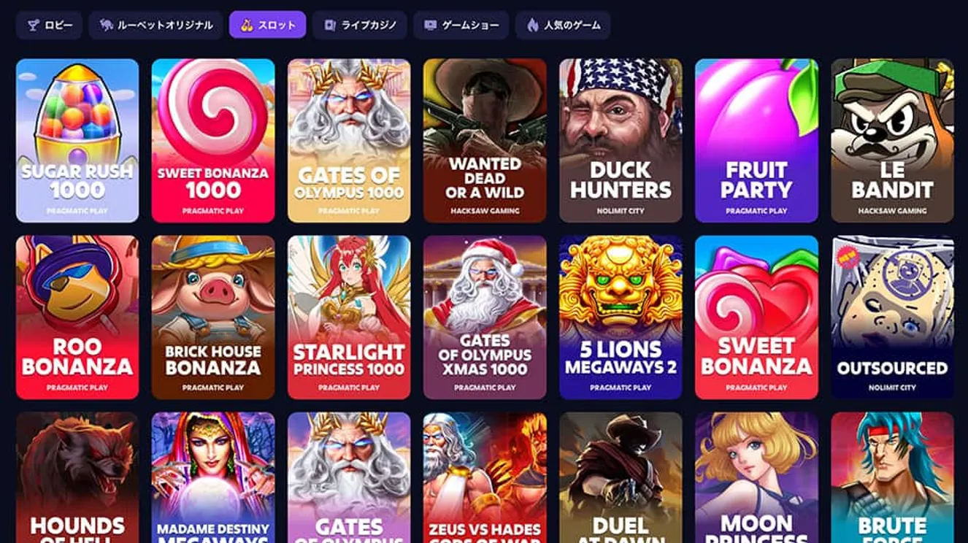Launch Sweet Bonanza 1000 slot
968x543 pixels.
pos(213,141)
